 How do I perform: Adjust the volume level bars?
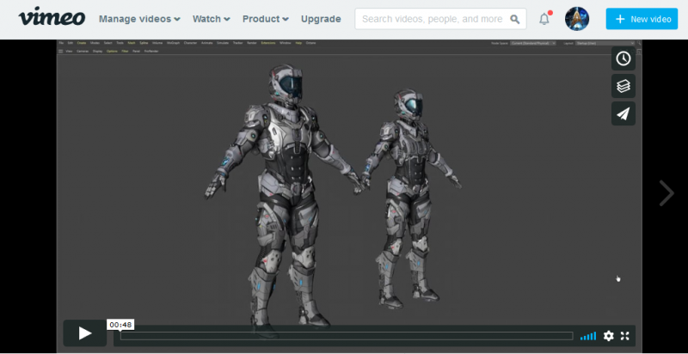pos(588,336)
